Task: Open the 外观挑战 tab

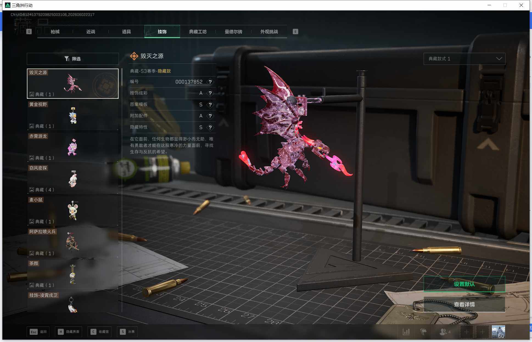Action: click(269, 32)
